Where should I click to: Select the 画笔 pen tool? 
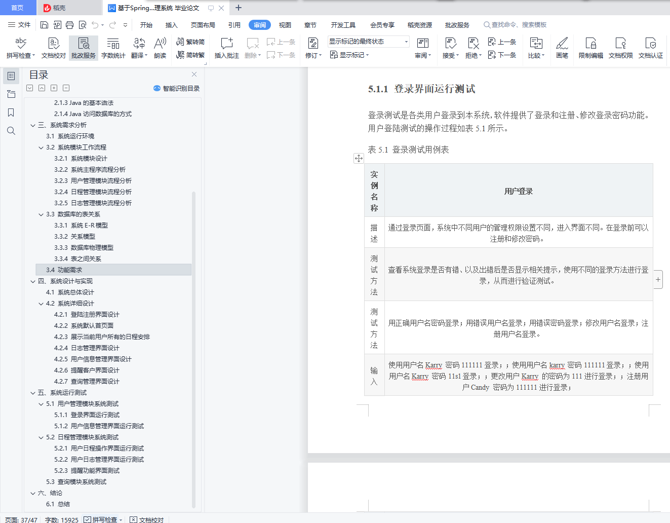pyautogui.click(x=562, y=48)
